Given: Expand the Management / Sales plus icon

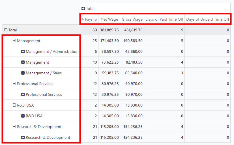Looking at the screenshot, I should pos(23,73).
